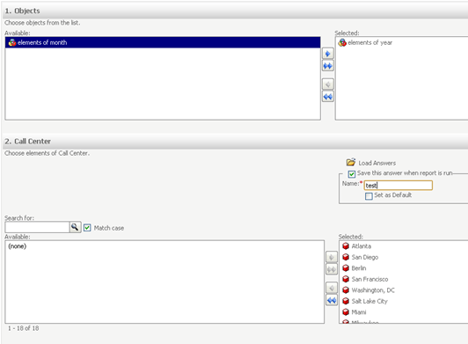The height and width of the screenshot is (344, 468).
Task: Click the elements of year object icon
Action: coord(342,42)
